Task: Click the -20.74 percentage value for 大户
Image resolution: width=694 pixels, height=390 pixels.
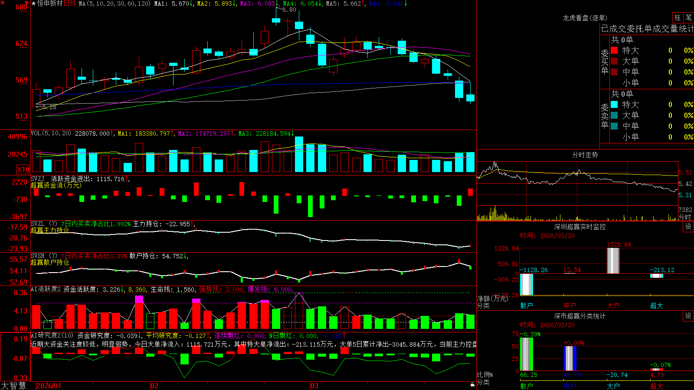Action: [617, 375]
